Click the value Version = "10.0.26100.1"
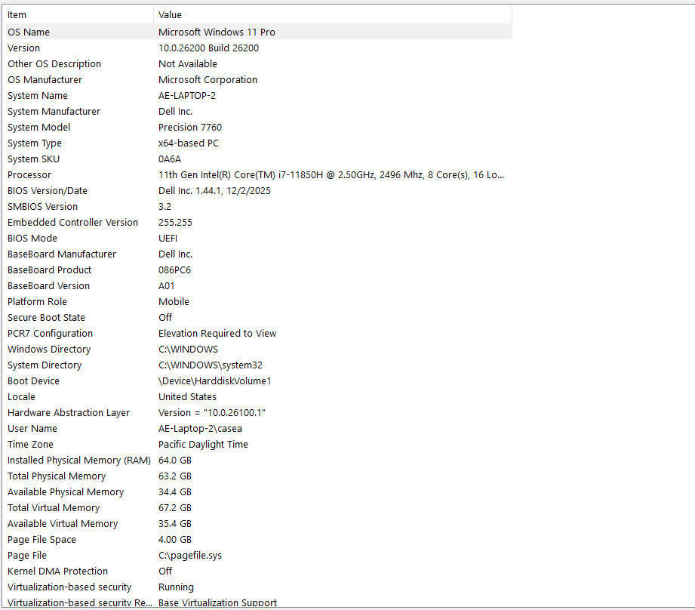The height and width of the screenshot is (610, 695). [212, 413]
